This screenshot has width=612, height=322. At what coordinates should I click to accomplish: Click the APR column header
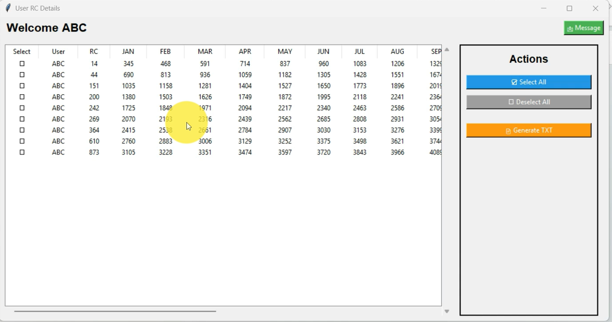pyautogui.click(x=245, y=52)
